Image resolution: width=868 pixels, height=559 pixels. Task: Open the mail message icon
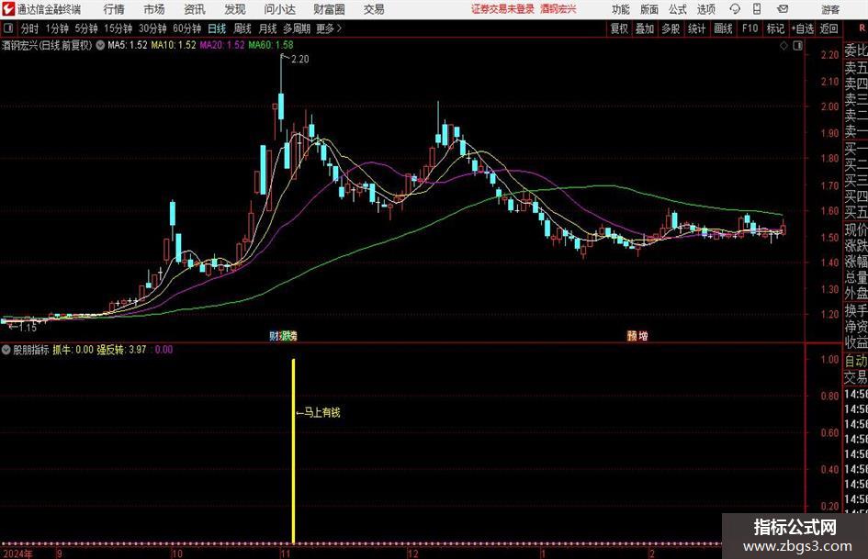pyautogui.click(x=783, y=9)
